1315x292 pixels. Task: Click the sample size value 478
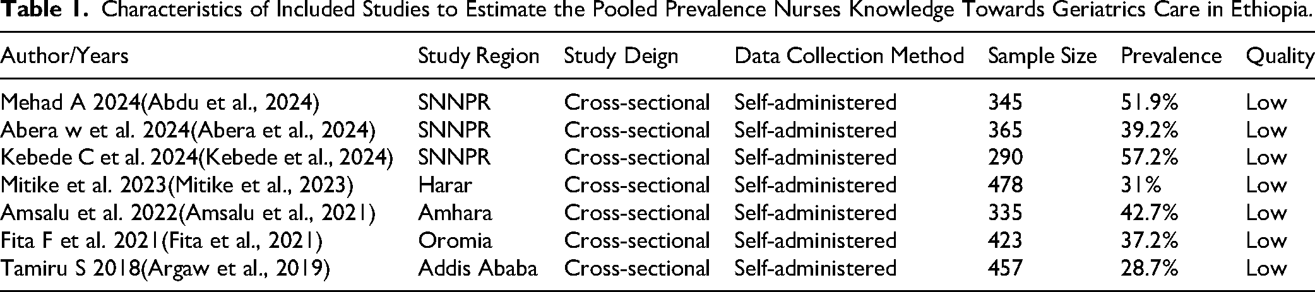pyautogui.click(x=1005, y=185)
